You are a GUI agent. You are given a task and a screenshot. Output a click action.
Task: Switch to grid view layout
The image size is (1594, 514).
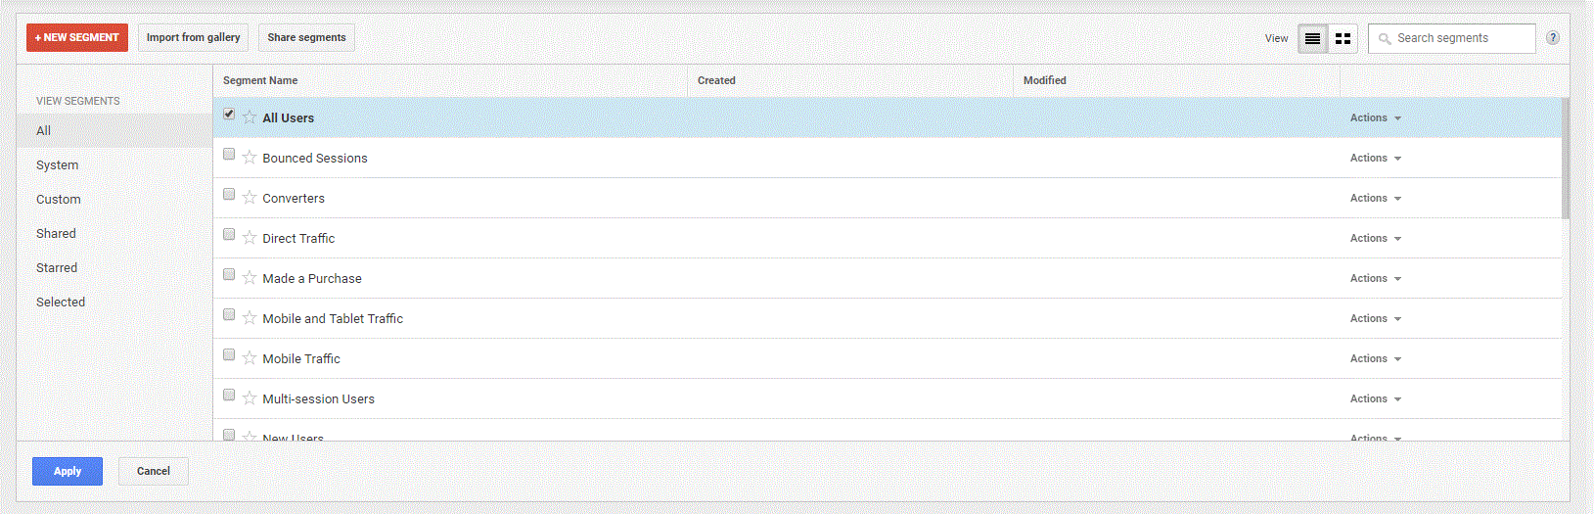click(1343, 38)
